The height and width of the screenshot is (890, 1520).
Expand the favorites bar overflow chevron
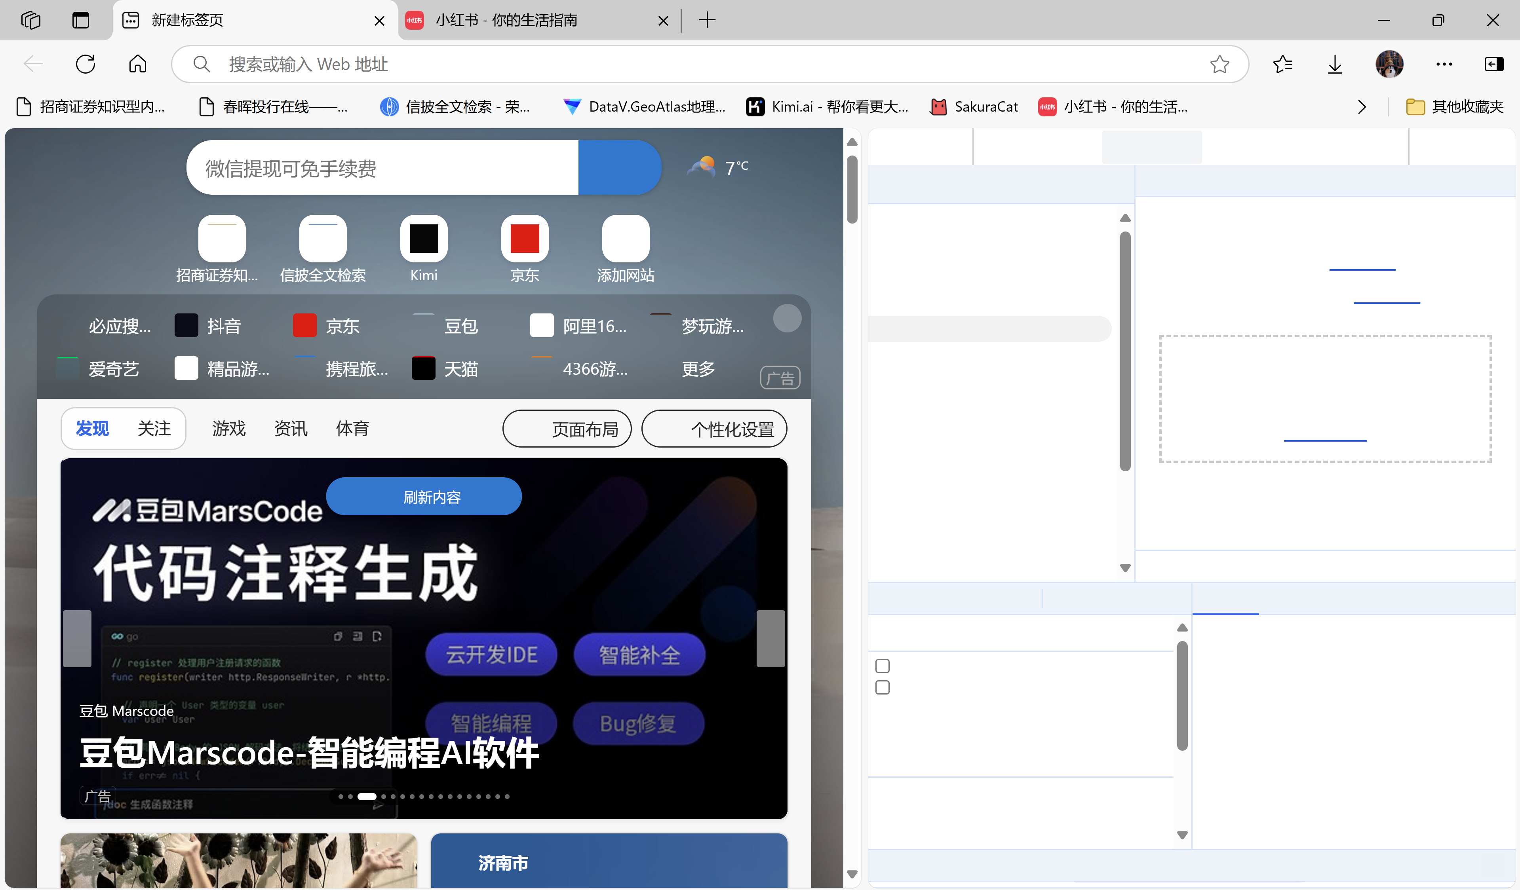click(x=1361, y=107)
